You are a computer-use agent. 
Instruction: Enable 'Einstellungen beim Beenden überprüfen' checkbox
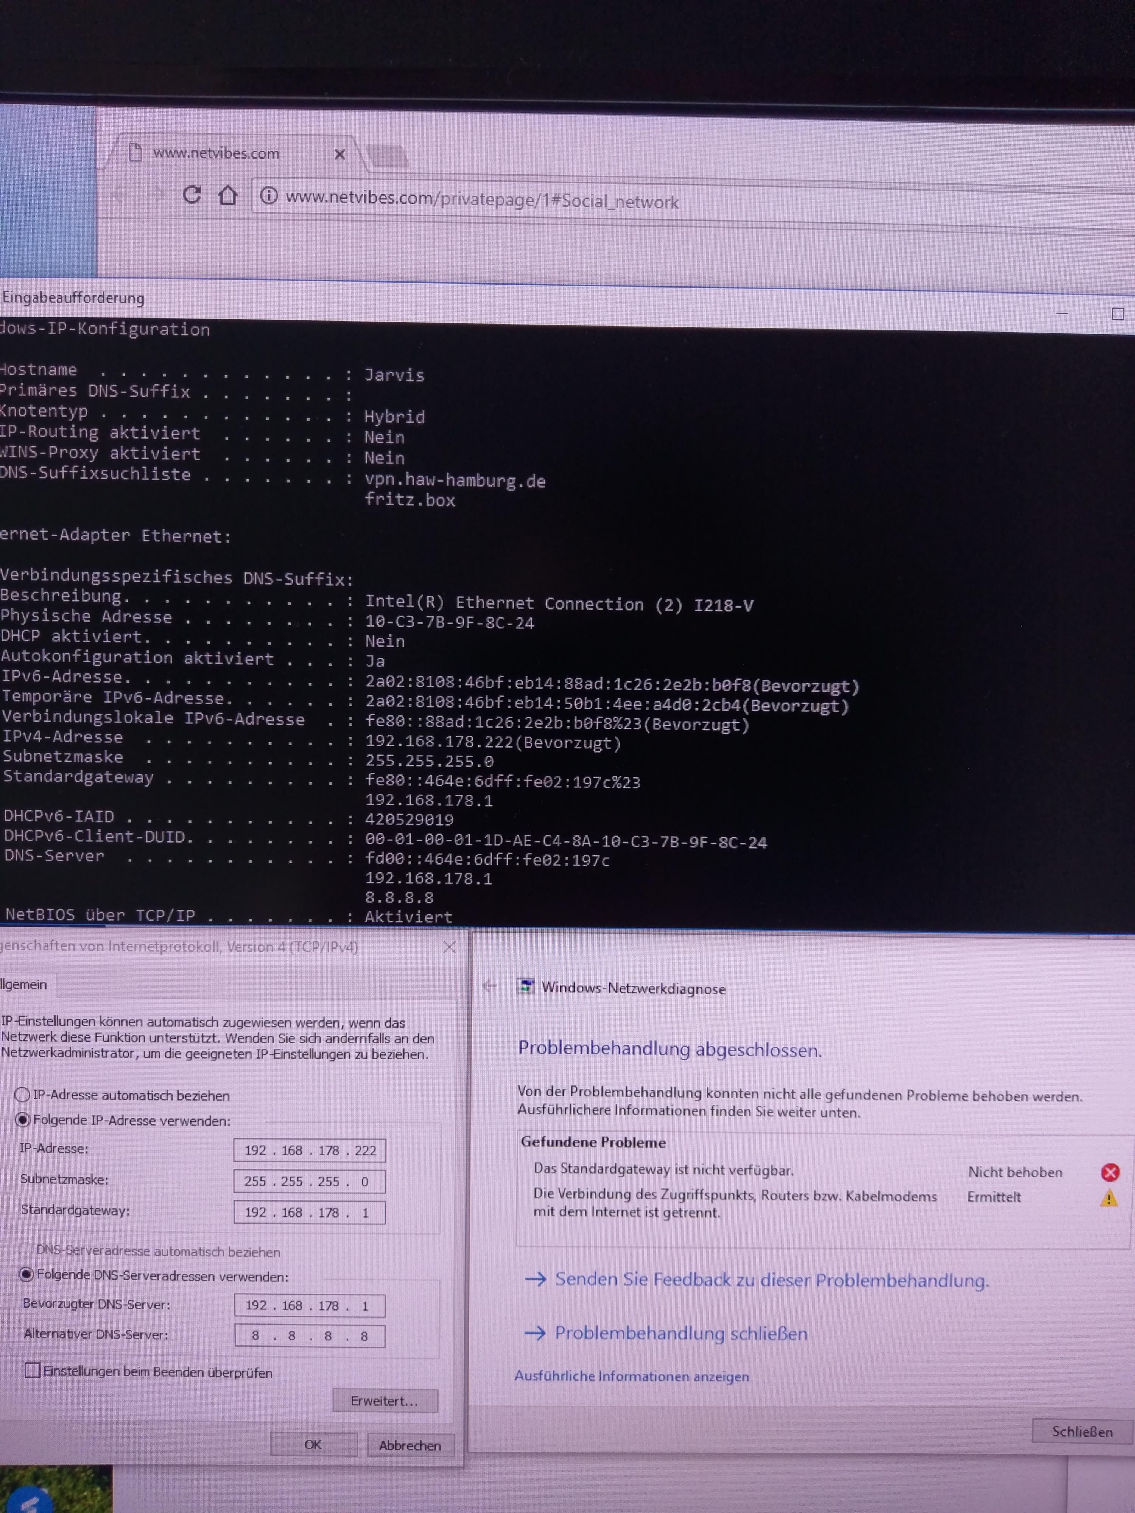[x=32, y=1370]
